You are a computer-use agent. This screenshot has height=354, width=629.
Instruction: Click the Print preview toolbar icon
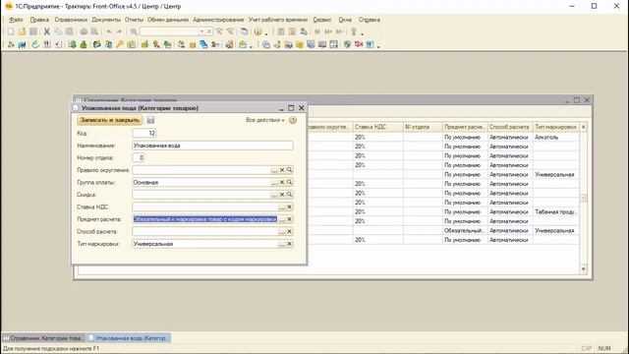click(94, 31)
